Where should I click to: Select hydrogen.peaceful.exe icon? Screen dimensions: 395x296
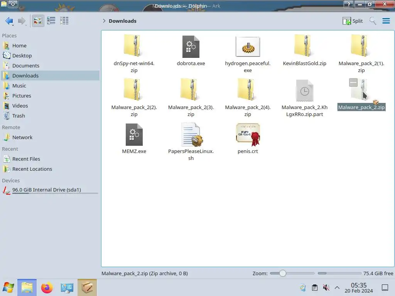[248, 47]
